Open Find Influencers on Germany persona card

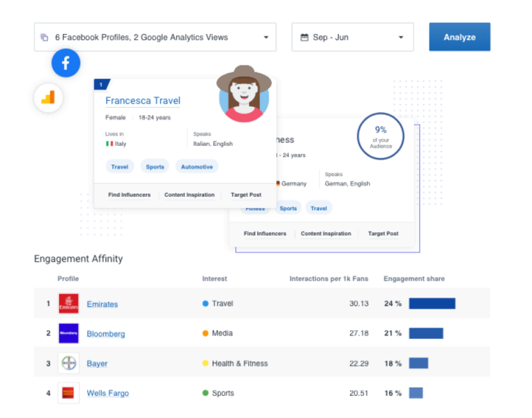tap(265, 234)
